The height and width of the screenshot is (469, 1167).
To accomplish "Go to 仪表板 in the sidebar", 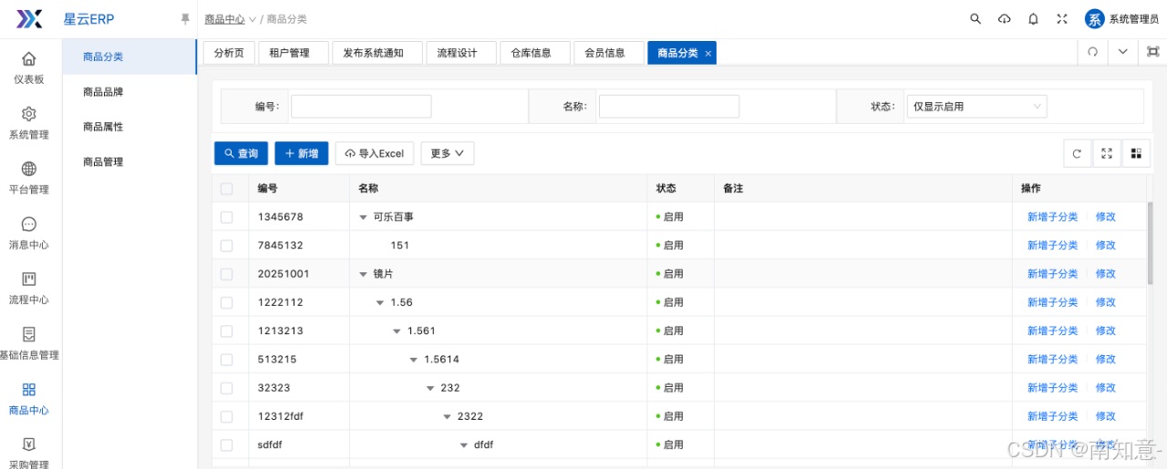I will pyautogui.click(x=29, y=68).
